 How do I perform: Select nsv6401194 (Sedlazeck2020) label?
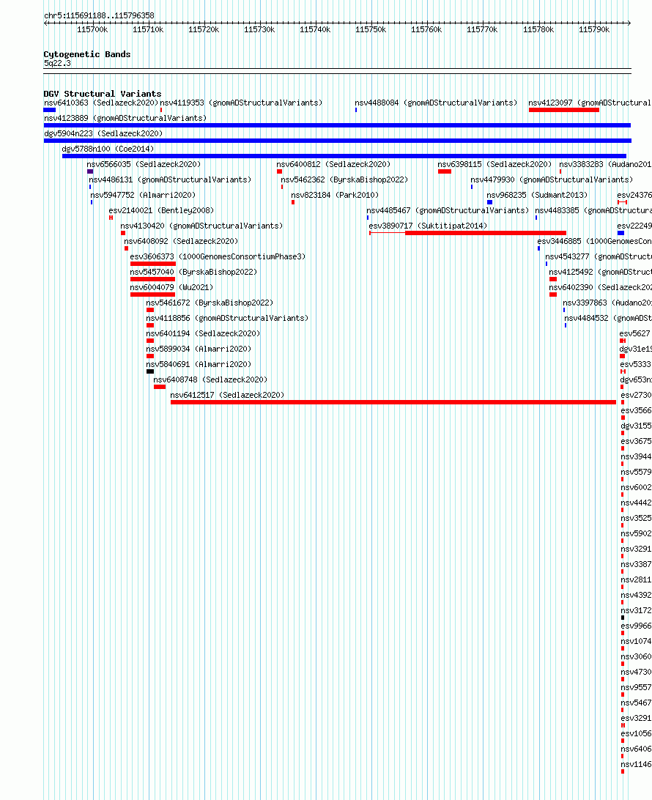(203, 333)
